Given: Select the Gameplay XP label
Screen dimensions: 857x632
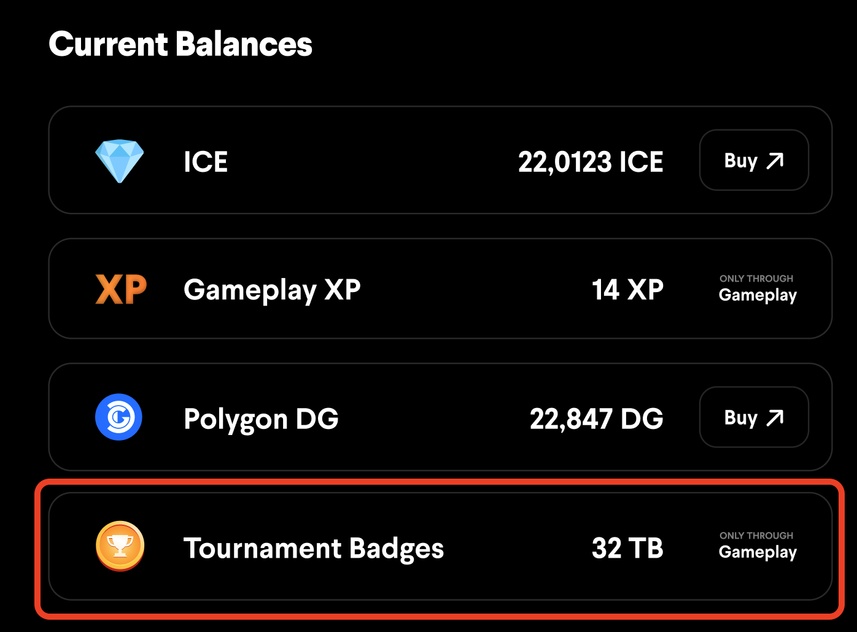Looking at the screenshot, I should tap(272, 290).
